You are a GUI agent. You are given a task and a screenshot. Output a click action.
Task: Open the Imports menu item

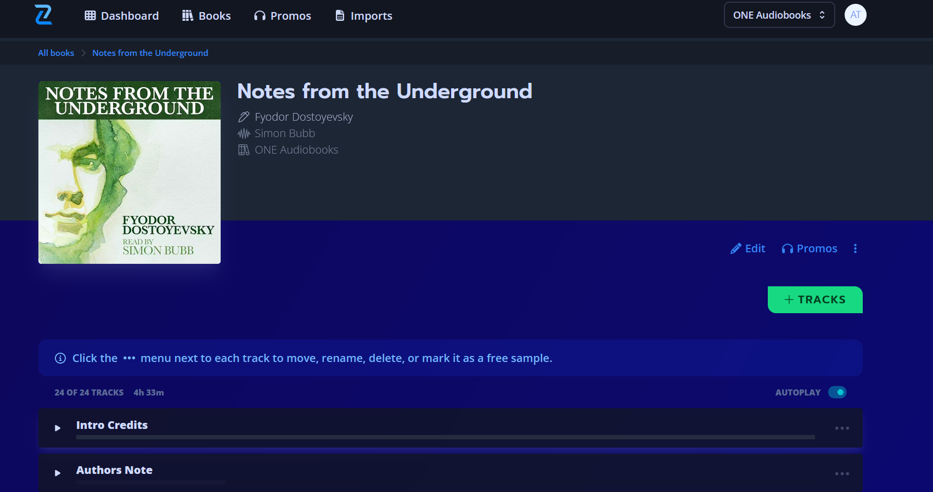pyautogui.click(x=364, y=15)
